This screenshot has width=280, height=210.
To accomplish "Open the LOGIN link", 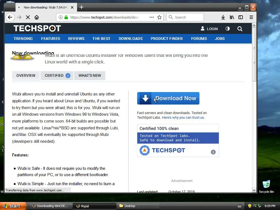I will (x=209, y=29).
